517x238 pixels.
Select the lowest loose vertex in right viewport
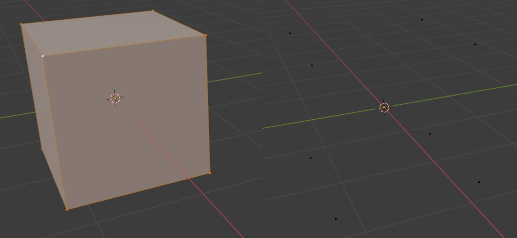(x=336, y=219)
